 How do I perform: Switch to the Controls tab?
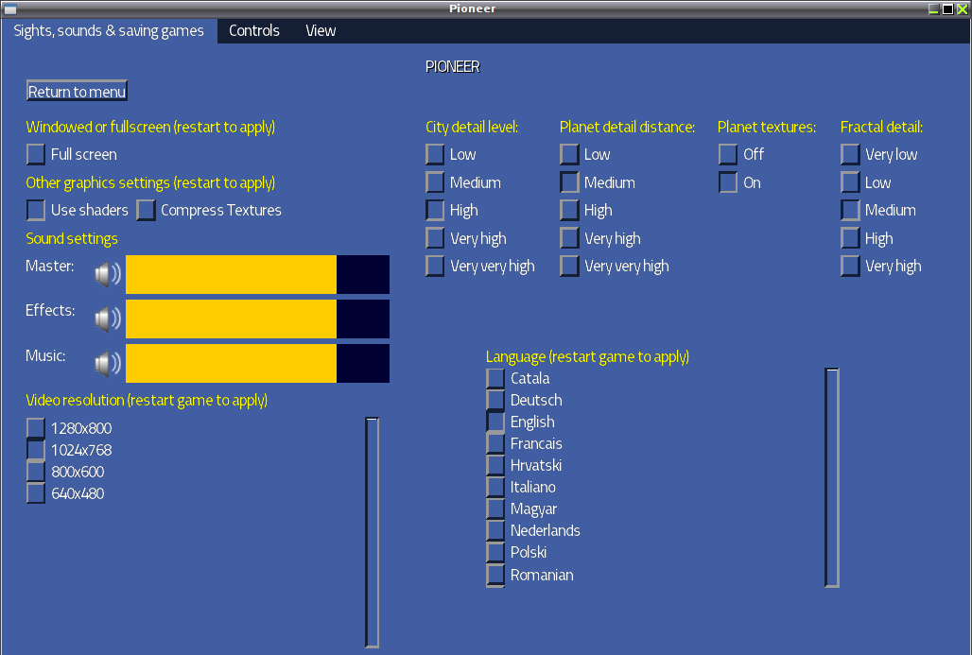point(254,31)
